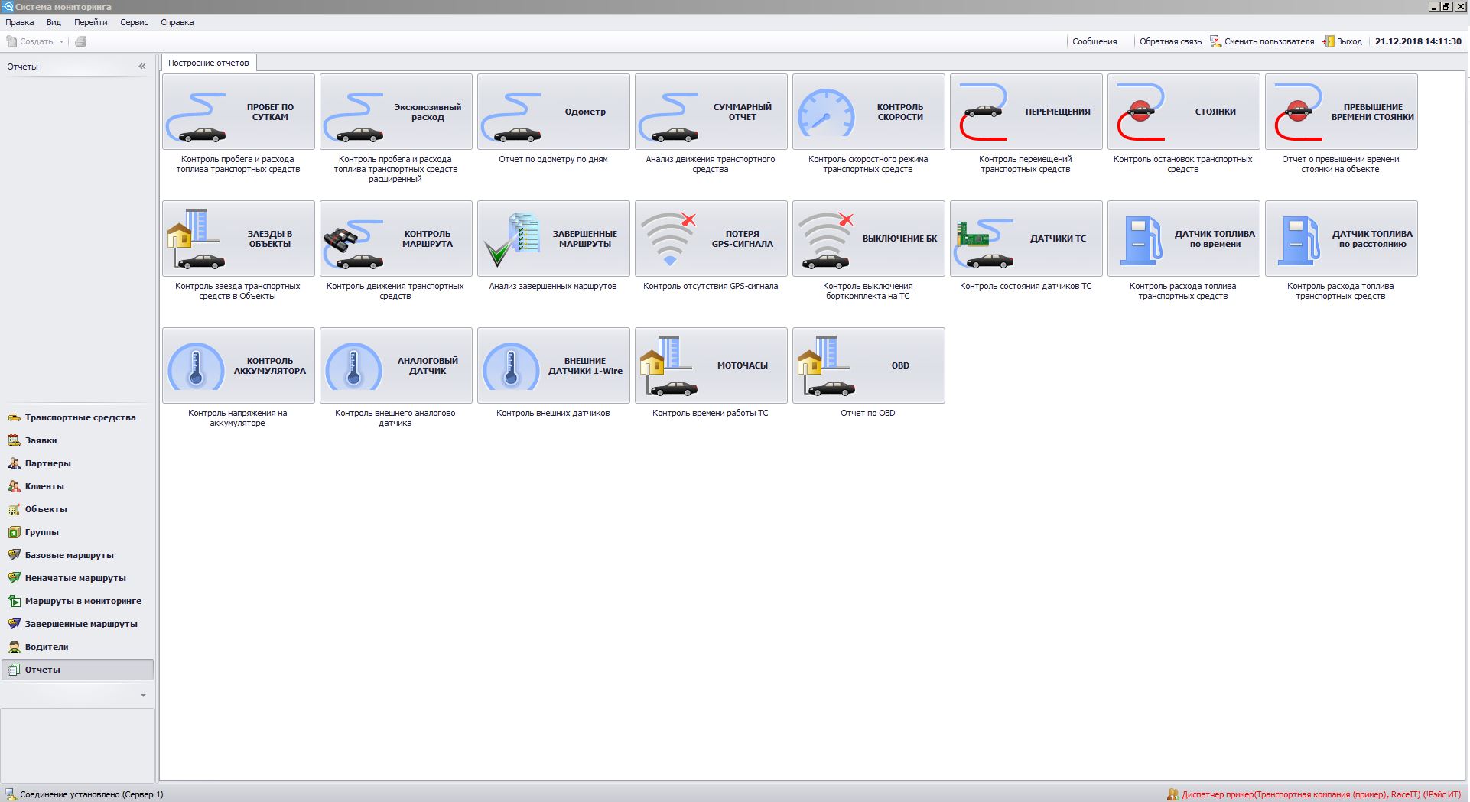
Task: Open the Правка menu
Action: pos(20,22)
